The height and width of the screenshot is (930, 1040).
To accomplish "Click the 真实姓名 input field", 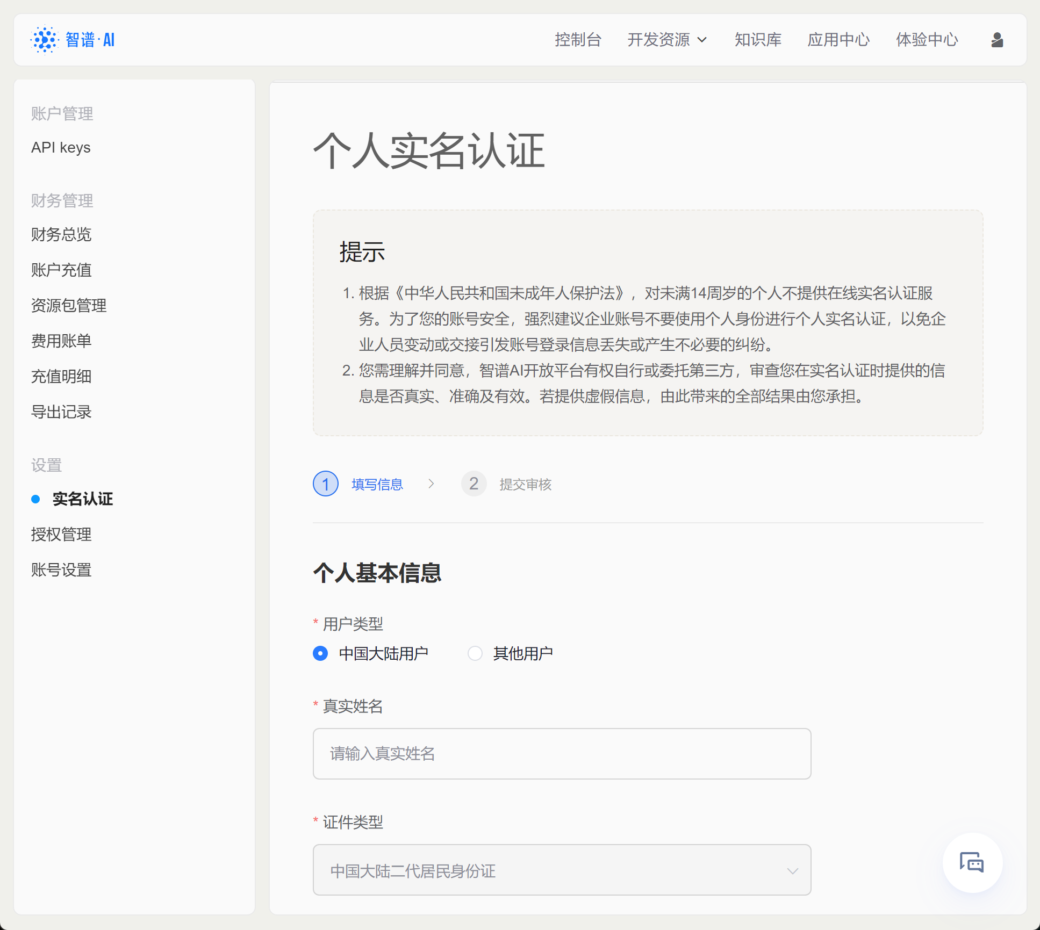I will (x=561, y=753).
